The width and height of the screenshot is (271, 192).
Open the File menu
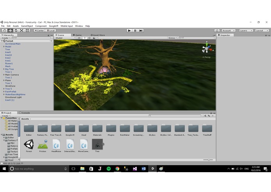3,26
